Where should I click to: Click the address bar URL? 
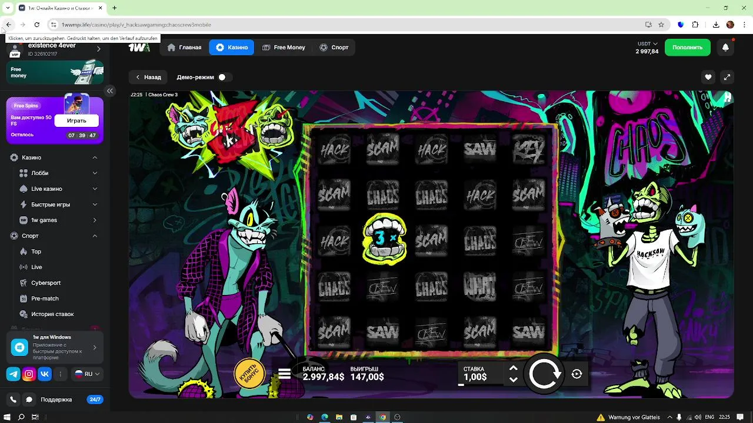coord(136,25)
